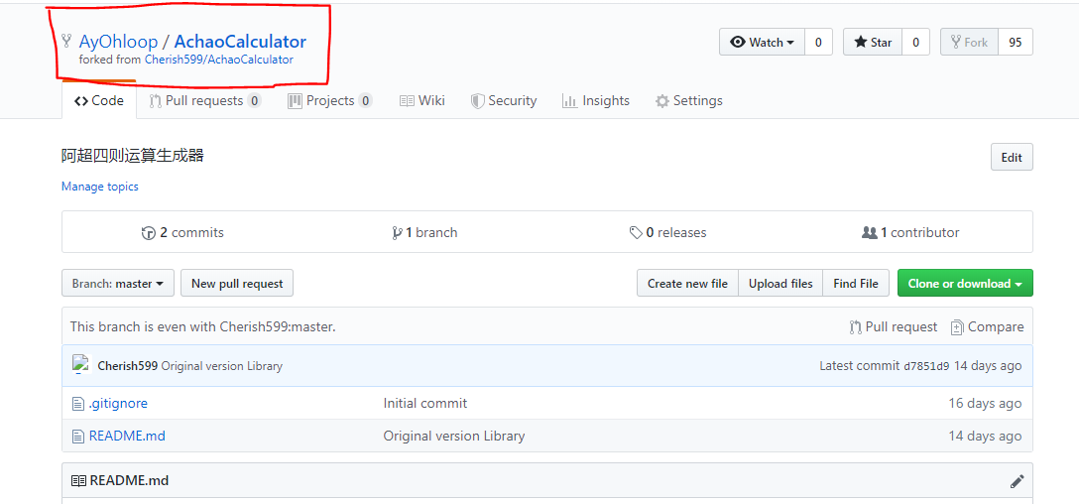Click the Manage topics link
This screenshot has width=1079, height=504.
[100, 187]
